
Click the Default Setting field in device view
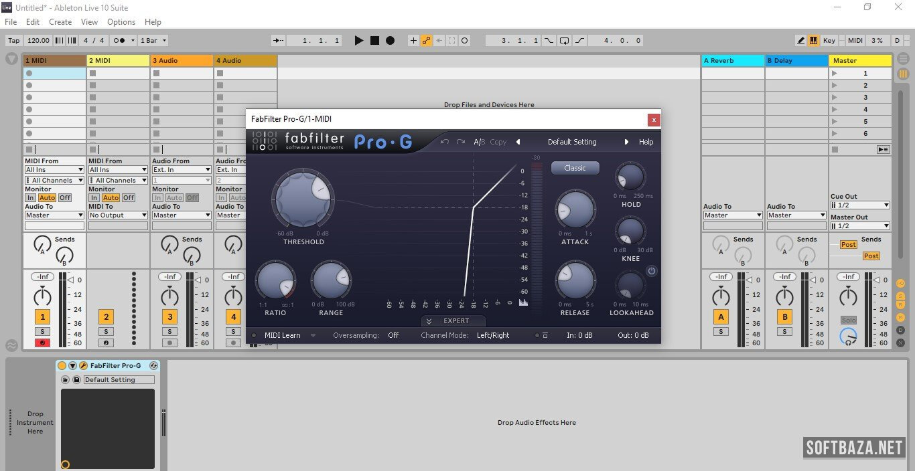coord(119,380)
